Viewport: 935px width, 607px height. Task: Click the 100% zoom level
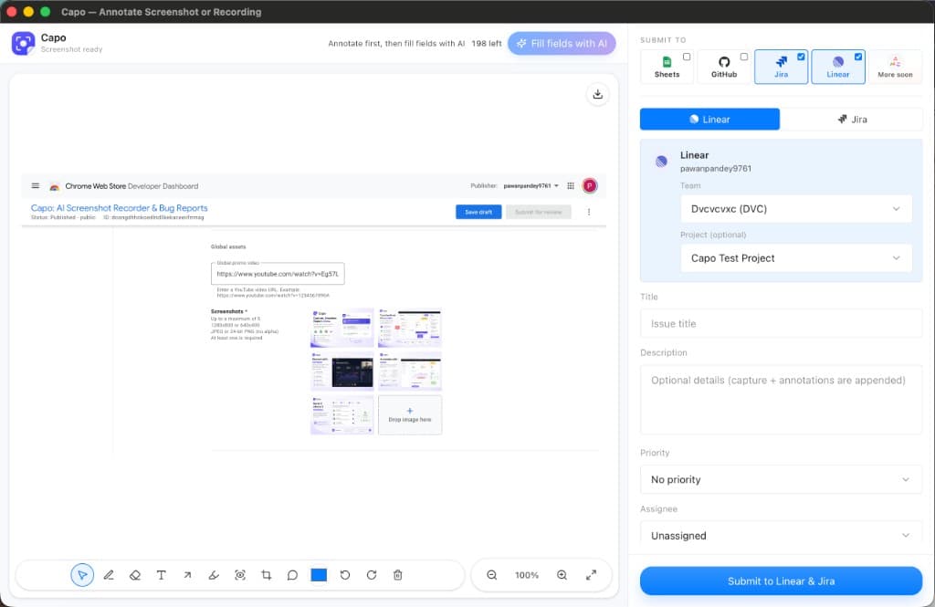point(527,575)
